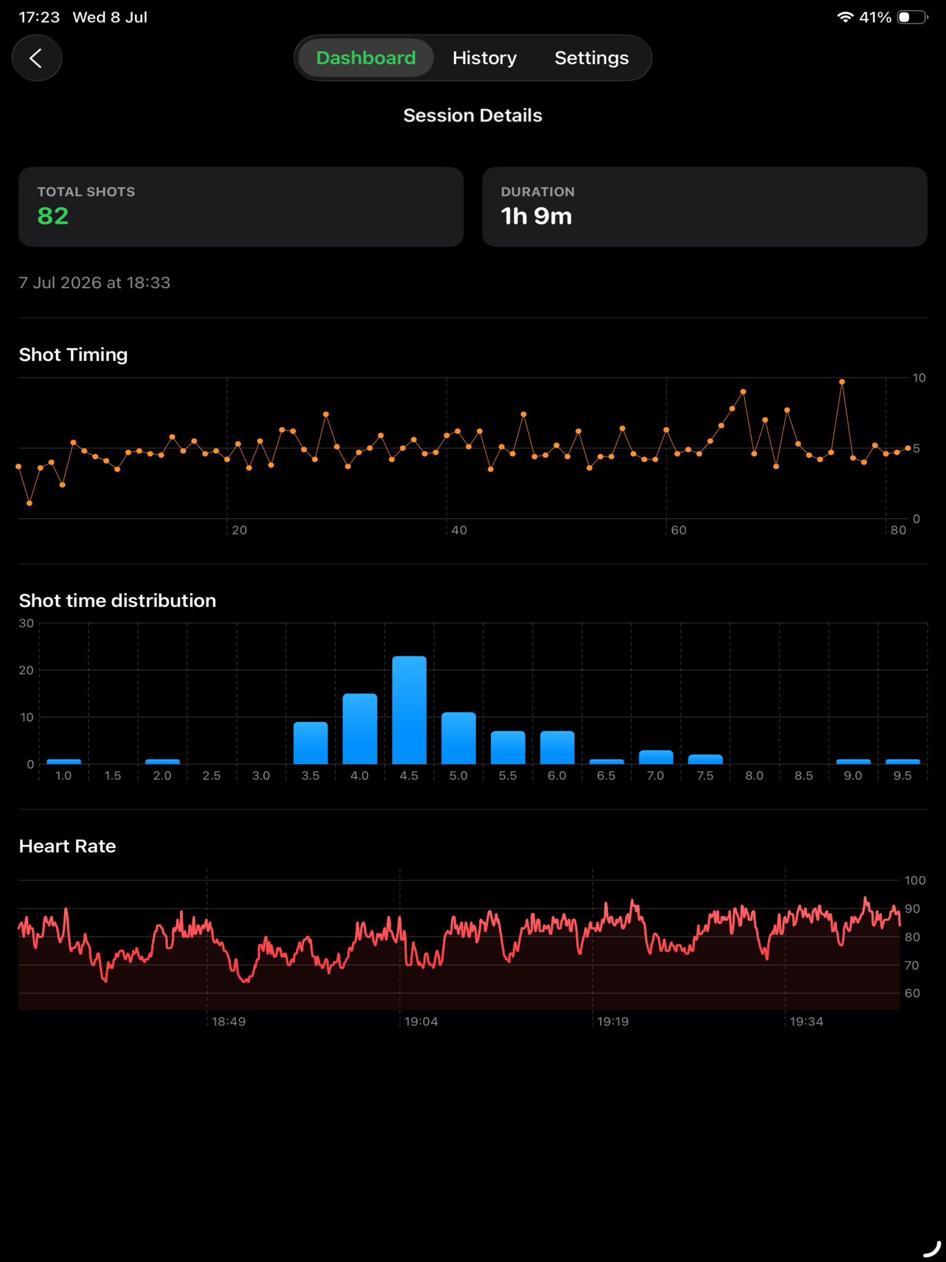Tap the battery indicator icon

pos(912,17)
